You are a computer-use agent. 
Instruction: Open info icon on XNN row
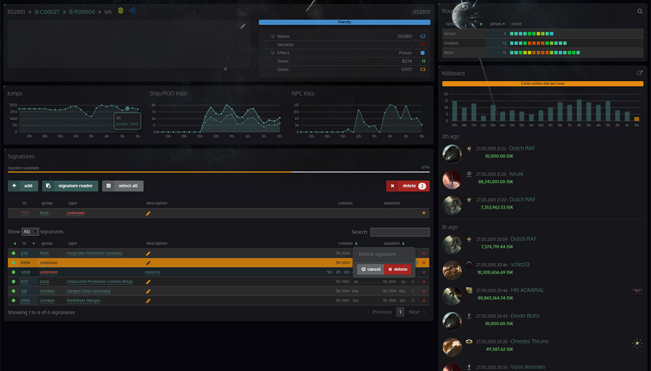pos(413,301)
